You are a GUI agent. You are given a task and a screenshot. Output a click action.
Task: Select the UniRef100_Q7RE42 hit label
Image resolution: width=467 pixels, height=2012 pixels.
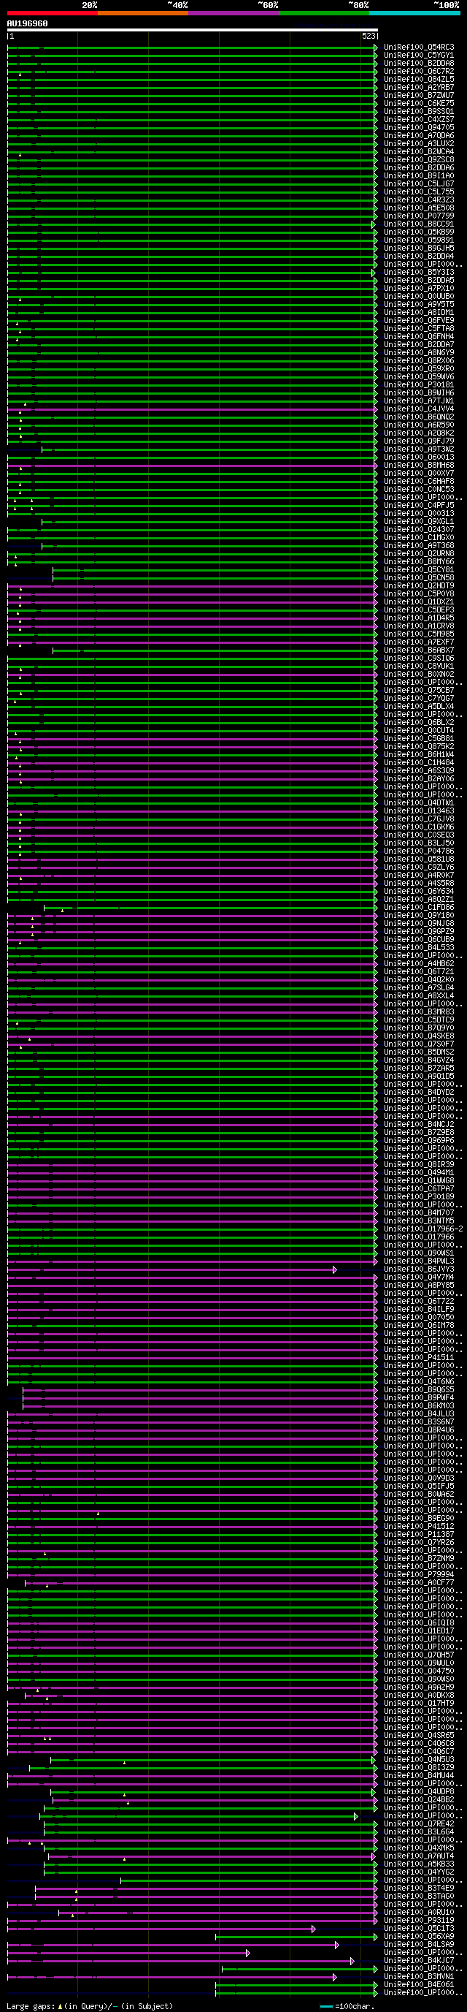tap(419, 1823)
